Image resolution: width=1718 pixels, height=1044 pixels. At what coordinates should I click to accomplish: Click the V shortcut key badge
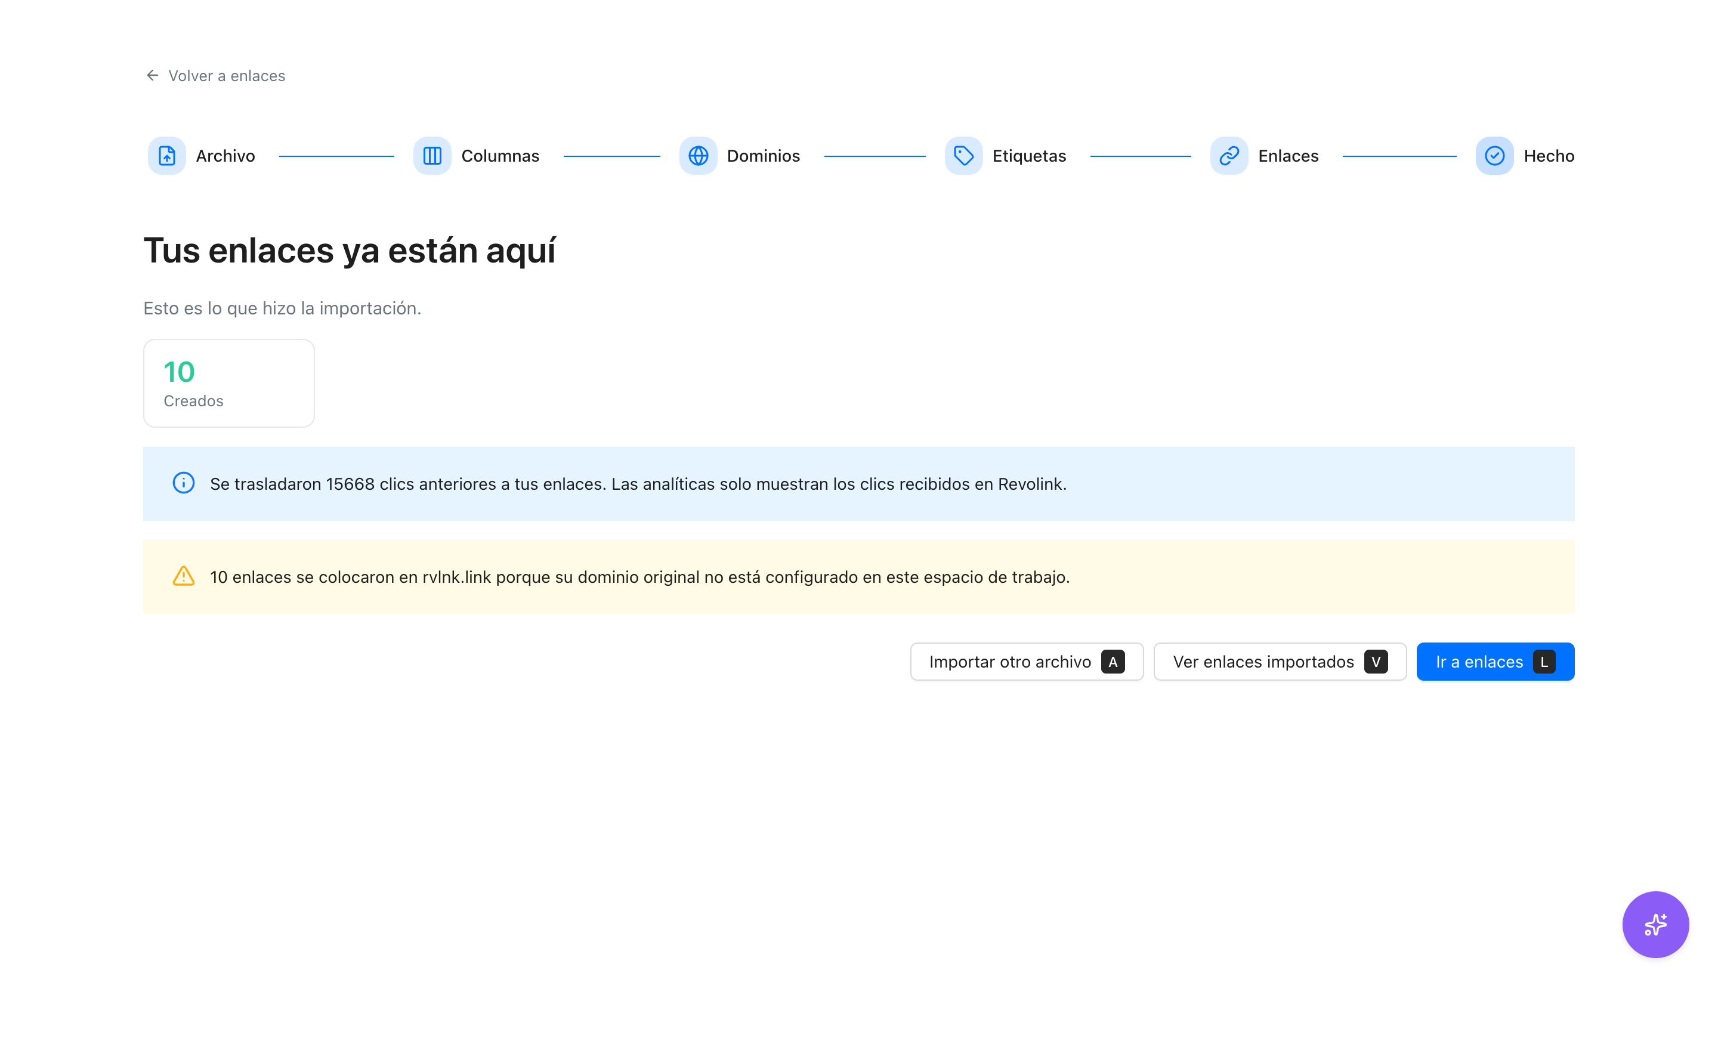(x=1376, y=661)
